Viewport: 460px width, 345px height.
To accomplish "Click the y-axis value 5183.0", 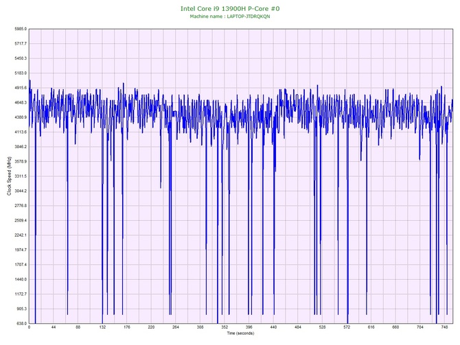I will coord(21,73).
